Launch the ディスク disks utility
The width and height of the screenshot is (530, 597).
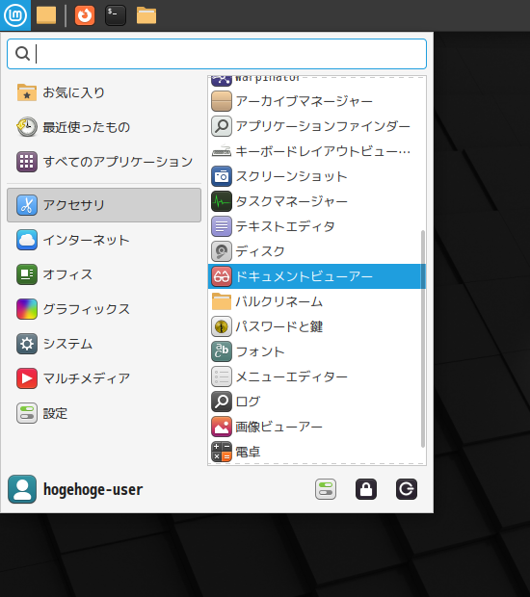tap(317, 251)
